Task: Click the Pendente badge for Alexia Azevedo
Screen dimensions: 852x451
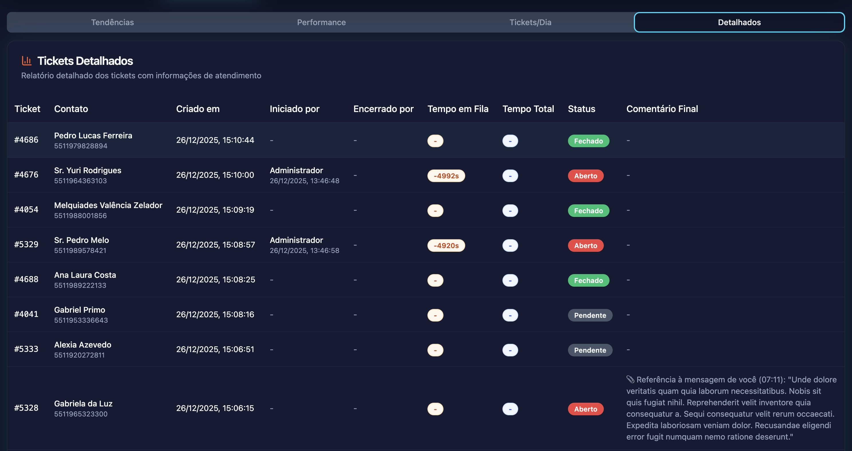Action: (590, 350)
